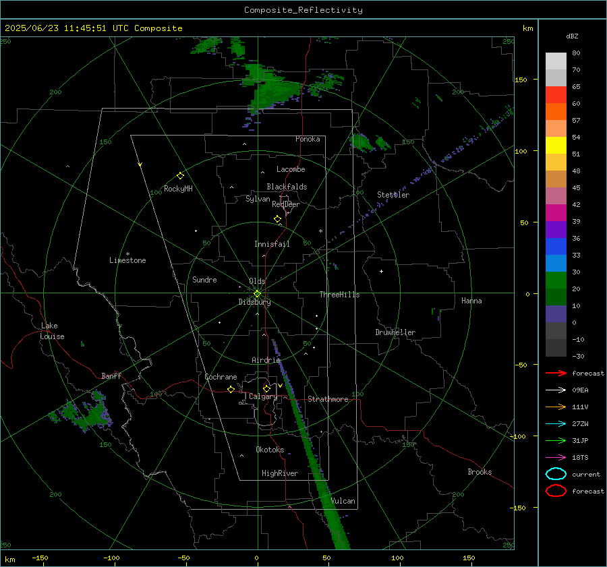Click the cyan 27ZW arrow legend icon
The image size is (607, 567).
(556, 424)
